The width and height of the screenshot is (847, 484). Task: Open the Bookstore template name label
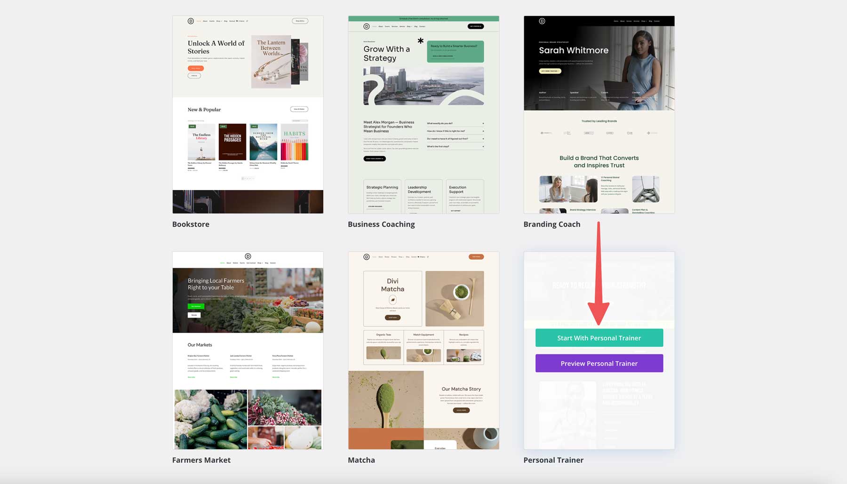191,224
